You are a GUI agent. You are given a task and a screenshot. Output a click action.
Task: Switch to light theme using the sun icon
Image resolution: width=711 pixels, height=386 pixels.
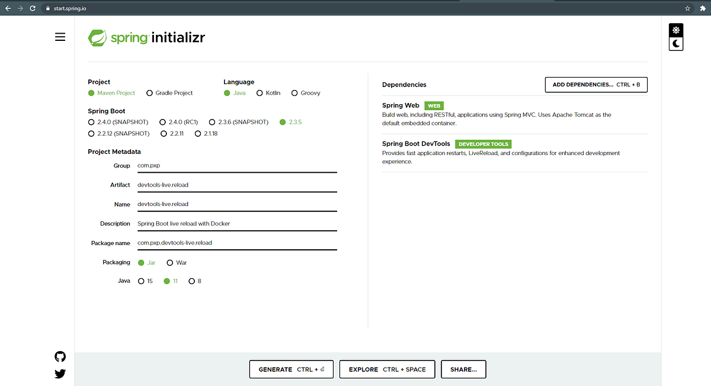[x=676, y=30]
